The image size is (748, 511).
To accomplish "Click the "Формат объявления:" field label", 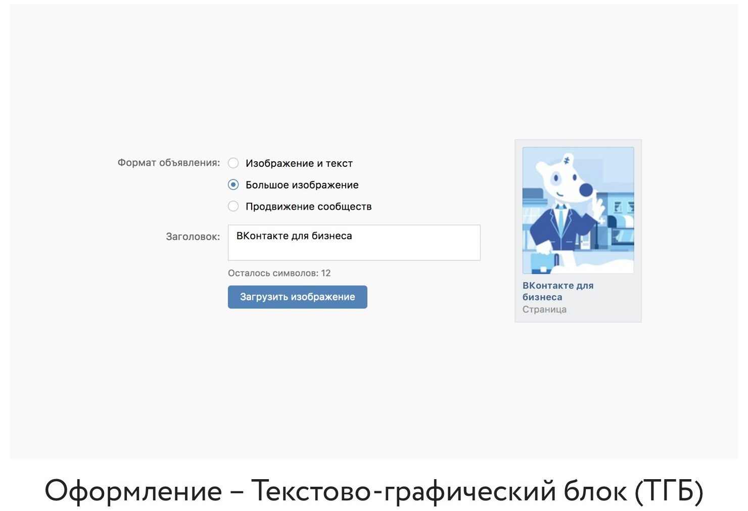I will pyautogui.click(x=169, y=163).
